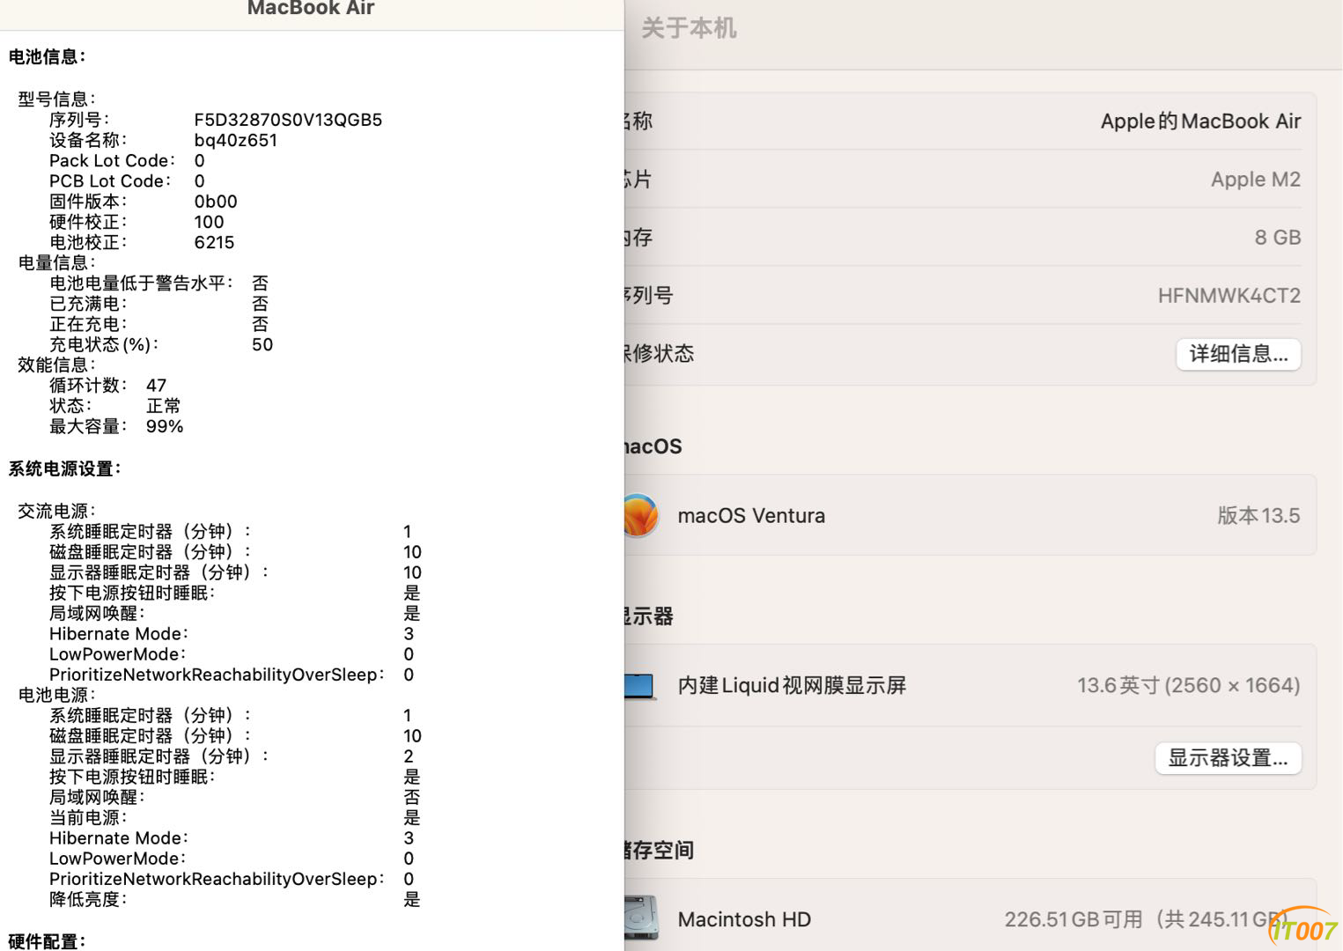Click the 状态 value 正常
This screenshot has height=951, width=1343.
tap(164, 406)
